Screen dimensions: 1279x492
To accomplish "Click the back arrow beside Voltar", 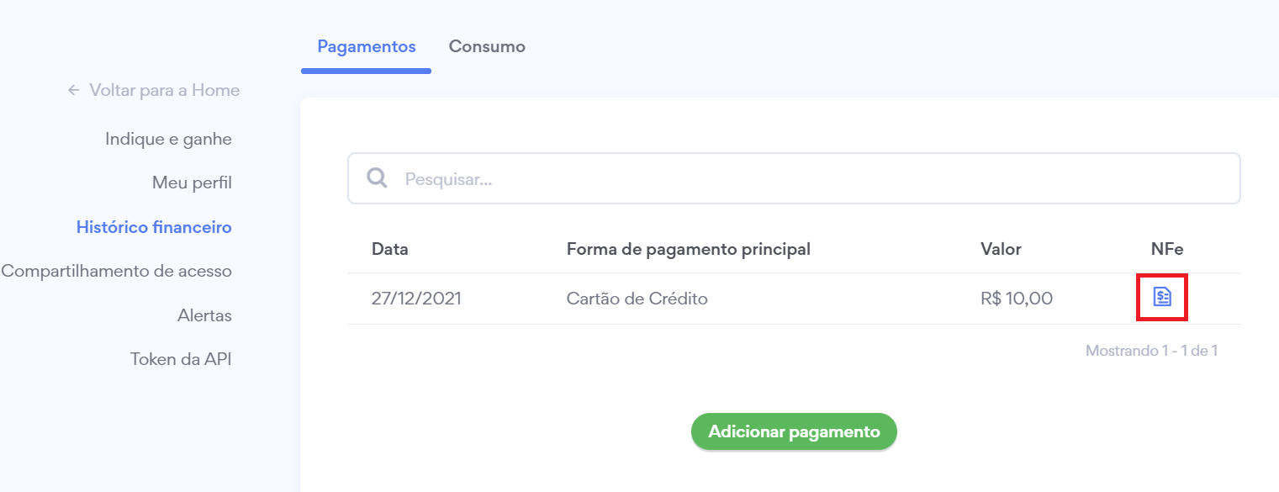I will tap(73, 90).
